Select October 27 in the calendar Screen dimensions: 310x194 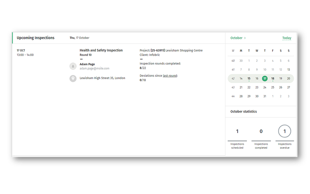tap(289, 87)
